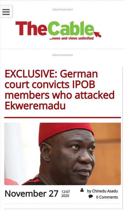Image resolution: width=125 pixels, height=210 pixels.
Task: Go to homepage via TheCable logo
Action: pyautogui.click(x=58, y=31)
